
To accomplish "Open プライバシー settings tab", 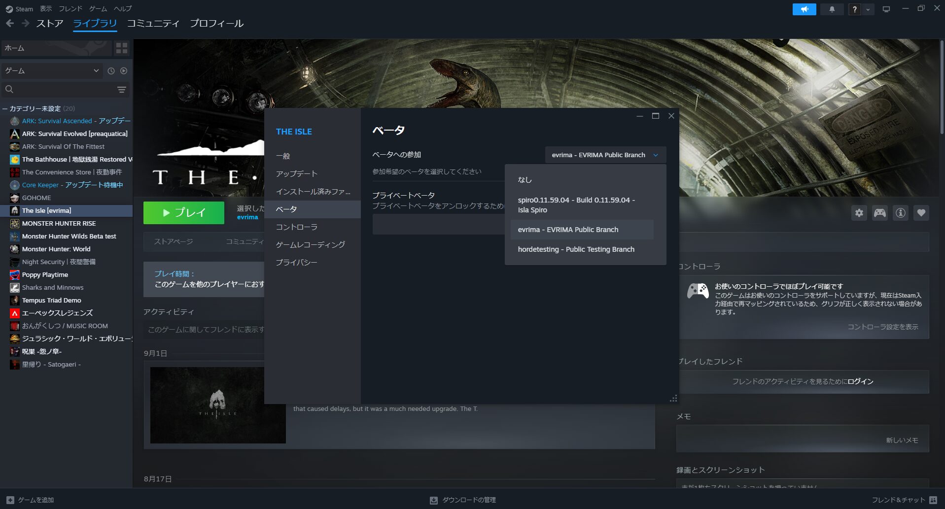I will click(x=313, y=262).
